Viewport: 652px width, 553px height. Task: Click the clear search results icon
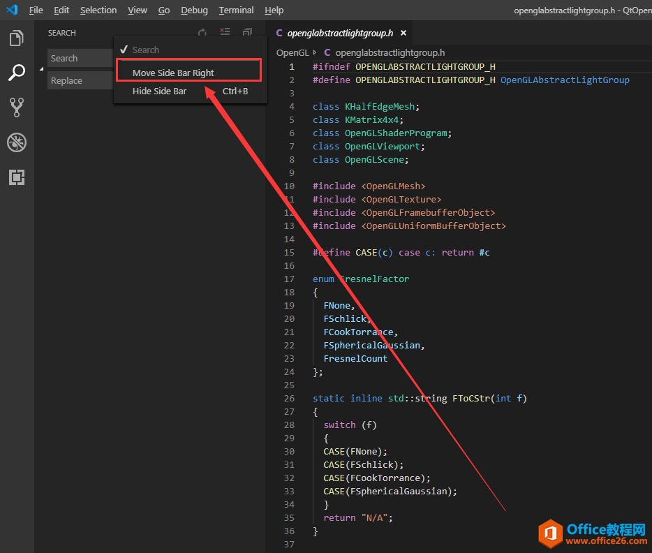[225, 33]
